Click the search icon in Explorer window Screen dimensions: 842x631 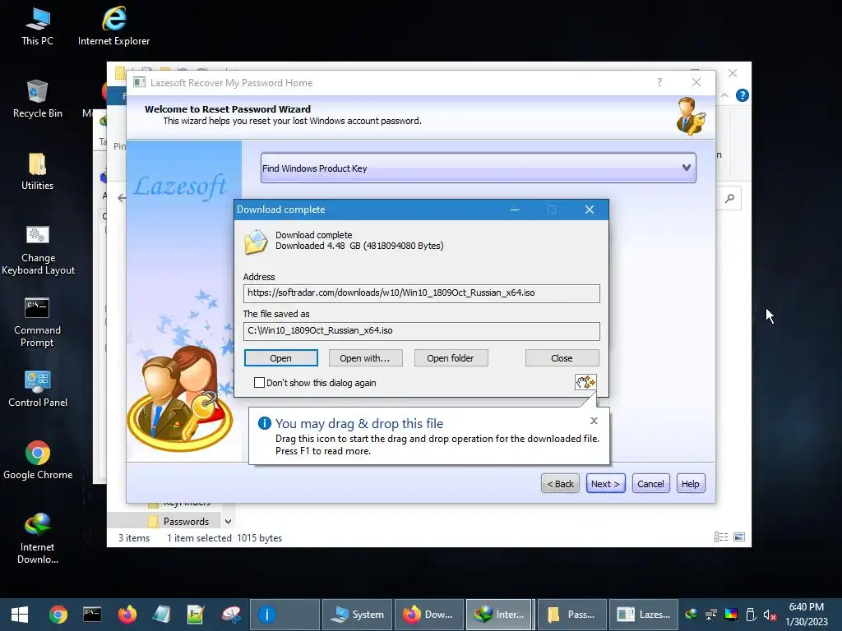(729, 199)
